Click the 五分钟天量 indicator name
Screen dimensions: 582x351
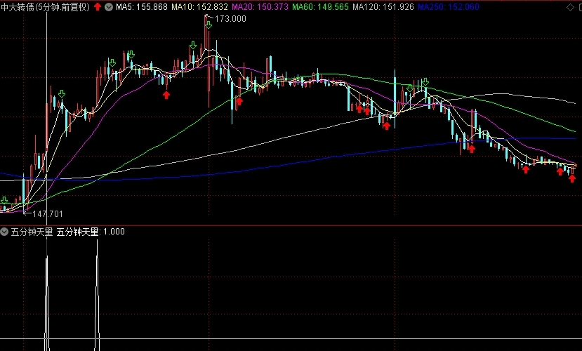pyautogui.click(x=32, y=232)
